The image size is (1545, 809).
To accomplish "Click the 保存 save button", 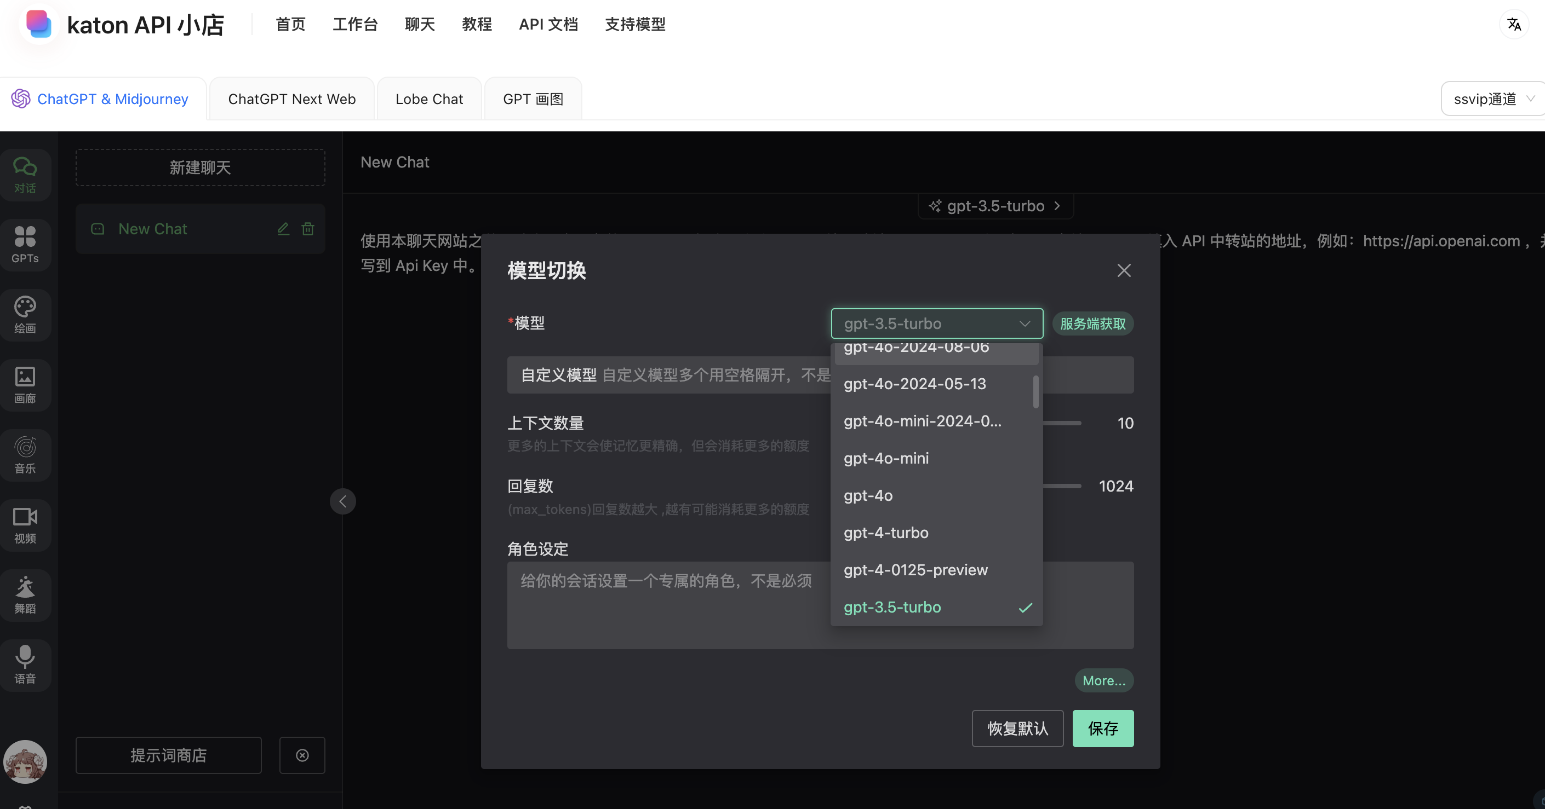I will 1103,728.
